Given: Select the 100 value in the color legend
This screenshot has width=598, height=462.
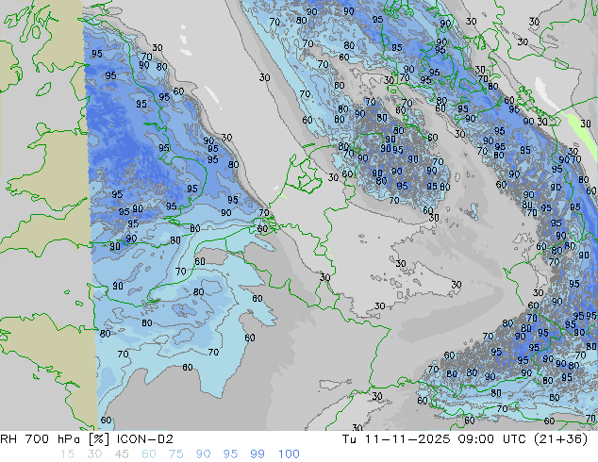Looking at the screenshot, I should [289, 454].
